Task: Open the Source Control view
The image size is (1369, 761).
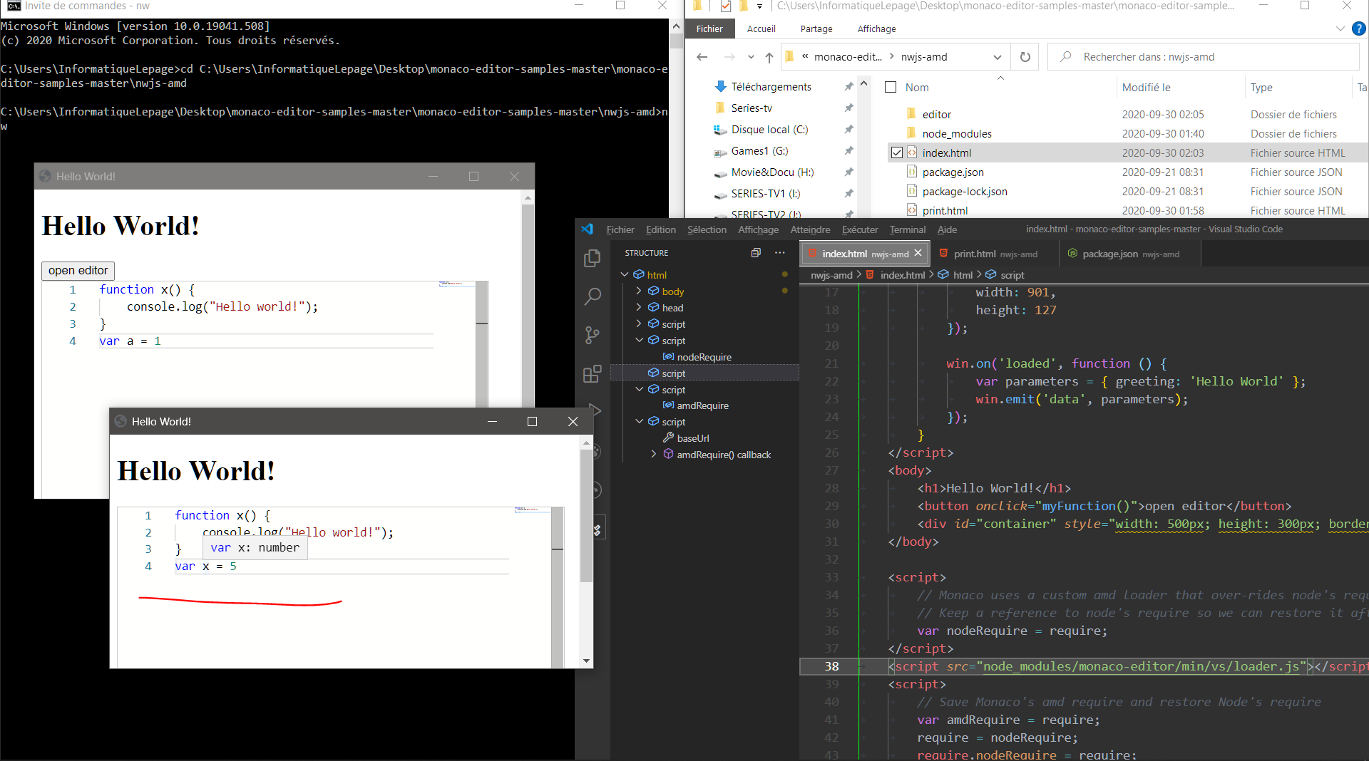Action: 592,335
